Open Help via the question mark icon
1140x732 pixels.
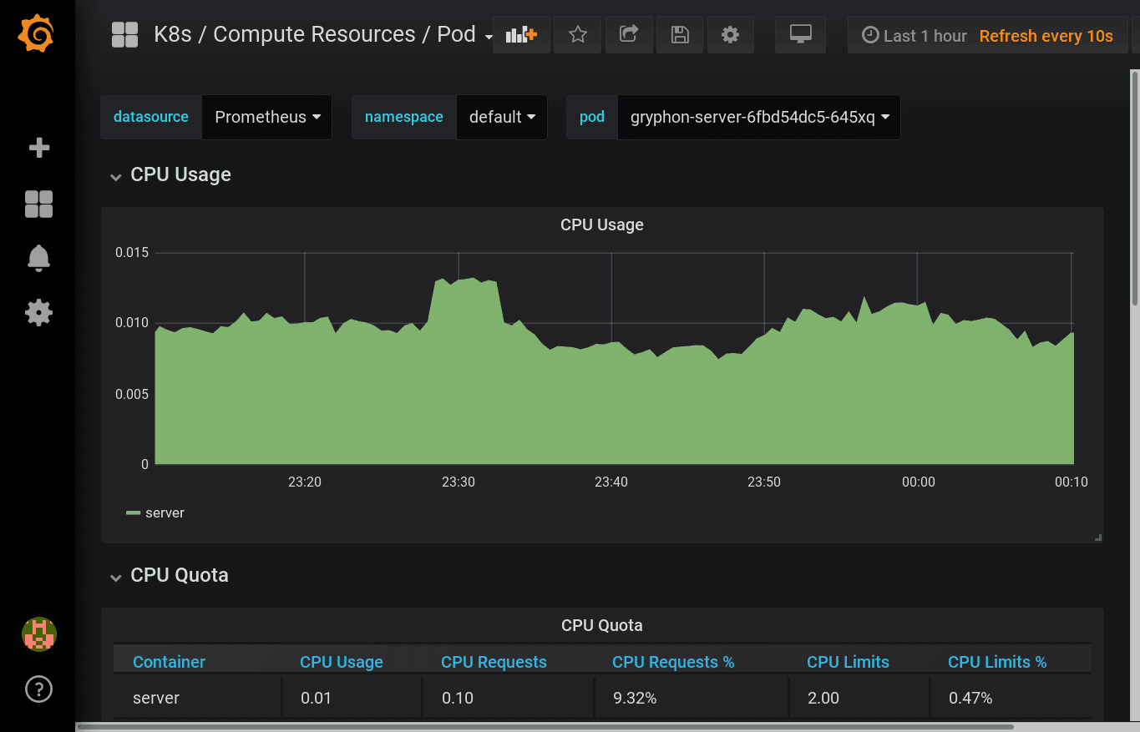38,689
